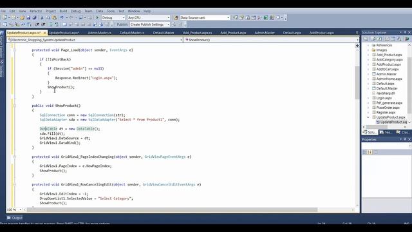Click the Undo arrow icon
Image resolution: width=412 pixels, height=232 pixels.
[x=62, y=17]
